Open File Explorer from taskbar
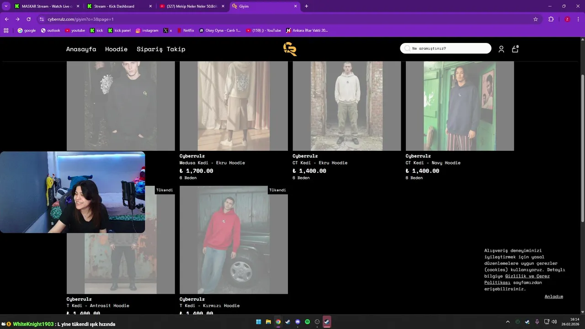The height and width of the screenshot is (329, 585). tap(268, 322)
